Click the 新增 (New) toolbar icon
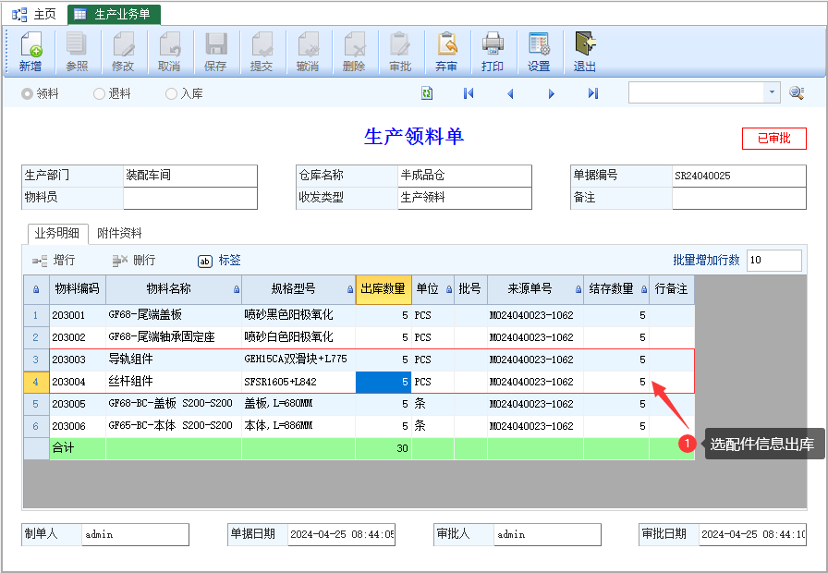 [30, 52]
